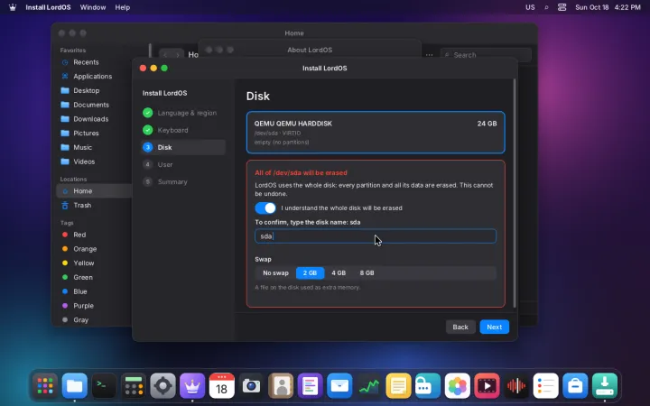
Task: Open the purple crown app in the dock
Action: coord(192,386)
